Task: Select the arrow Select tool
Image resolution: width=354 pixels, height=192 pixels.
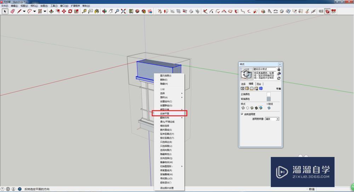Action: [5, 11]
